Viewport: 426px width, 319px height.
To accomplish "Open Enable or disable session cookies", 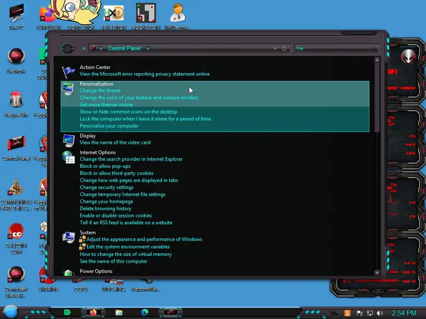I will 116,216.
